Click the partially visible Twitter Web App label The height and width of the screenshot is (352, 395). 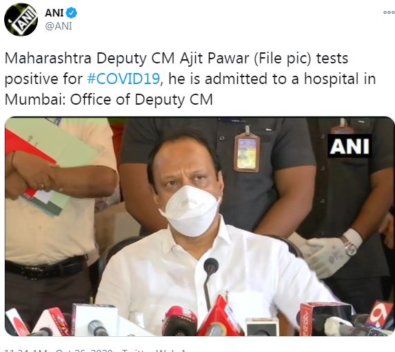154,350
